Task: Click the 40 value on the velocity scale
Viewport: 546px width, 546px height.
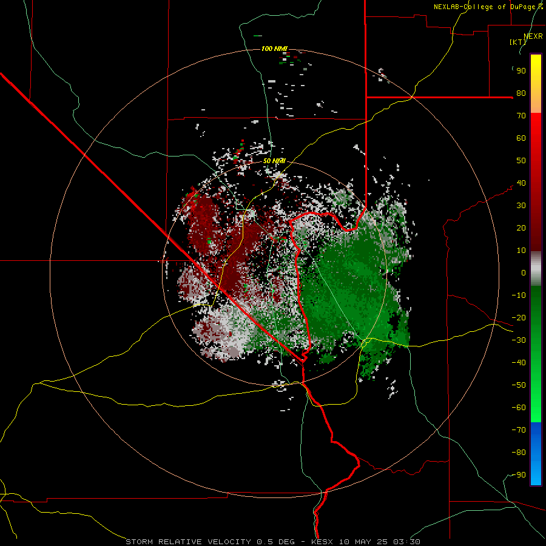Action: click(521, 183)
